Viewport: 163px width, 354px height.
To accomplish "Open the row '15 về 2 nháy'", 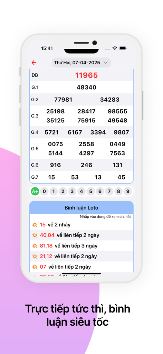I will point(81,225).
